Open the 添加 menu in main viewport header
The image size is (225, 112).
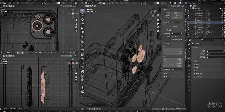117,3
